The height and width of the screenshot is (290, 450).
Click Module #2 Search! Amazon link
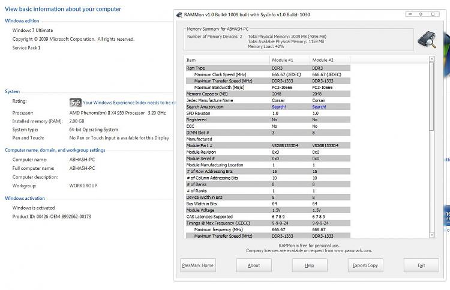click(319, 107)
